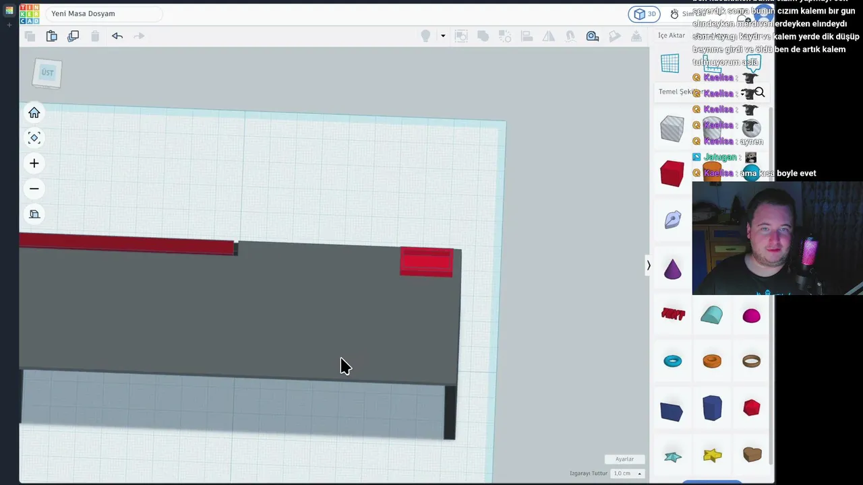Pick the orange Tube shape
The height and width of the screenshot is (485, 863).
[x=712, y=361]
